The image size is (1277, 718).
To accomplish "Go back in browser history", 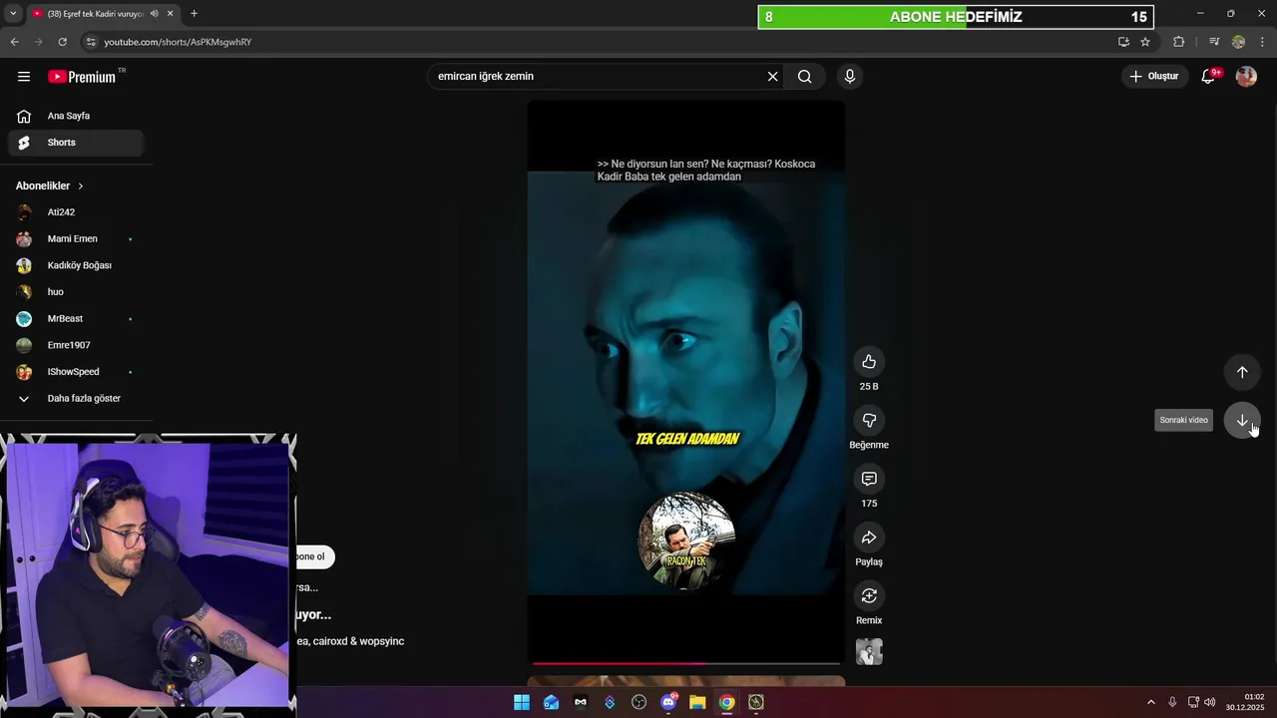I will pyautogui.click(x=14, y=42).
